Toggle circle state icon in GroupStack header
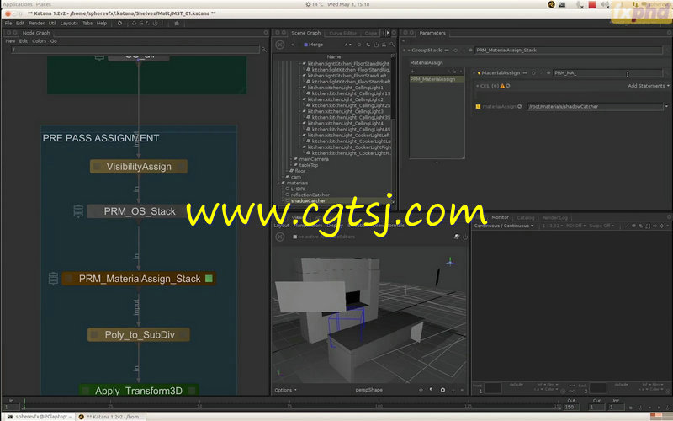Image resolution: width=673 pixels, height=421 pixels. point(455,51)
